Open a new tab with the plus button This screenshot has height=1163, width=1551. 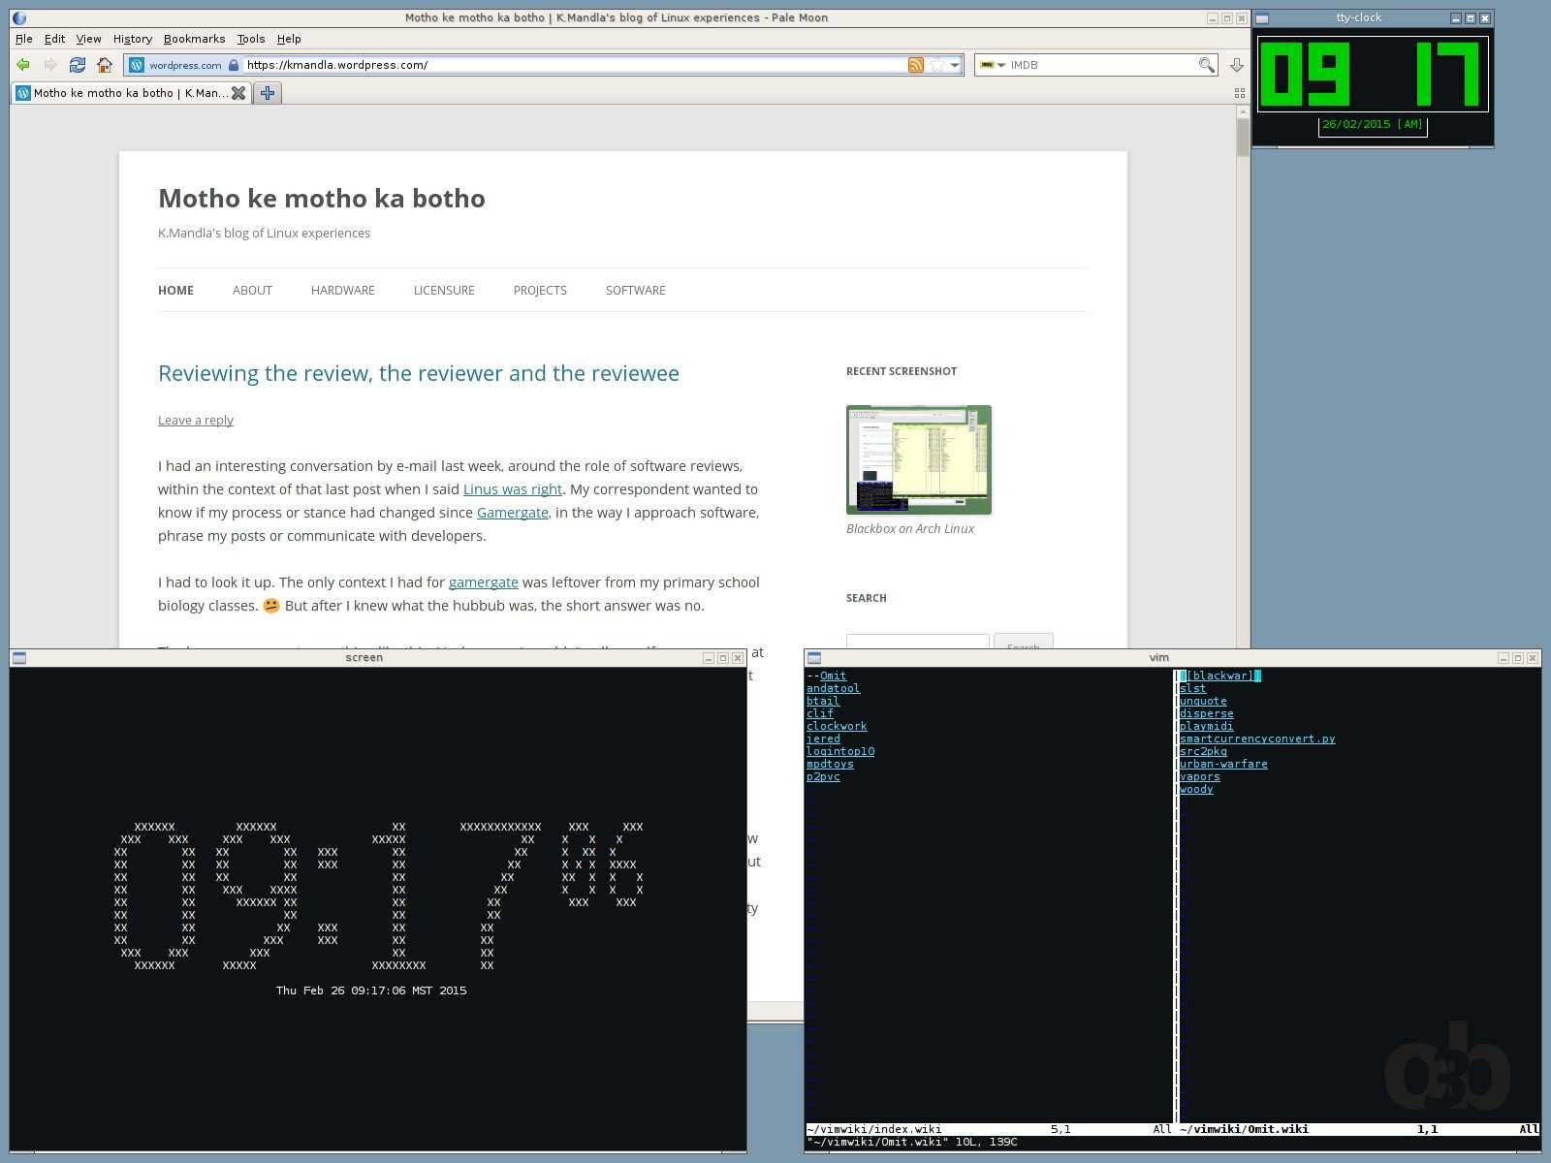(268, 93)
